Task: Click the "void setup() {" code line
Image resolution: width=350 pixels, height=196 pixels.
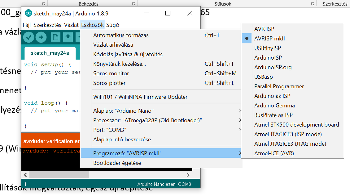Action: pos(47,65)
